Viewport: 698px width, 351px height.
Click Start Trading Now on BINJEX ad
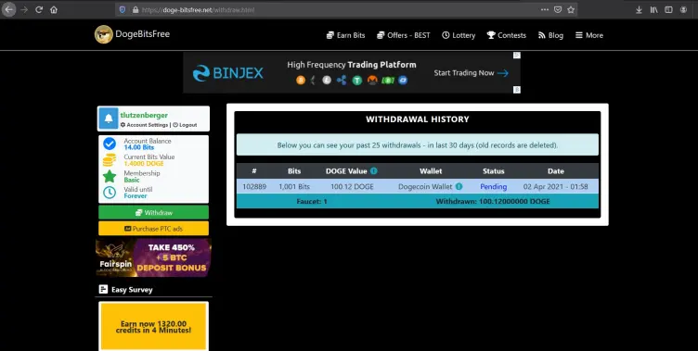tap(471, 73)
